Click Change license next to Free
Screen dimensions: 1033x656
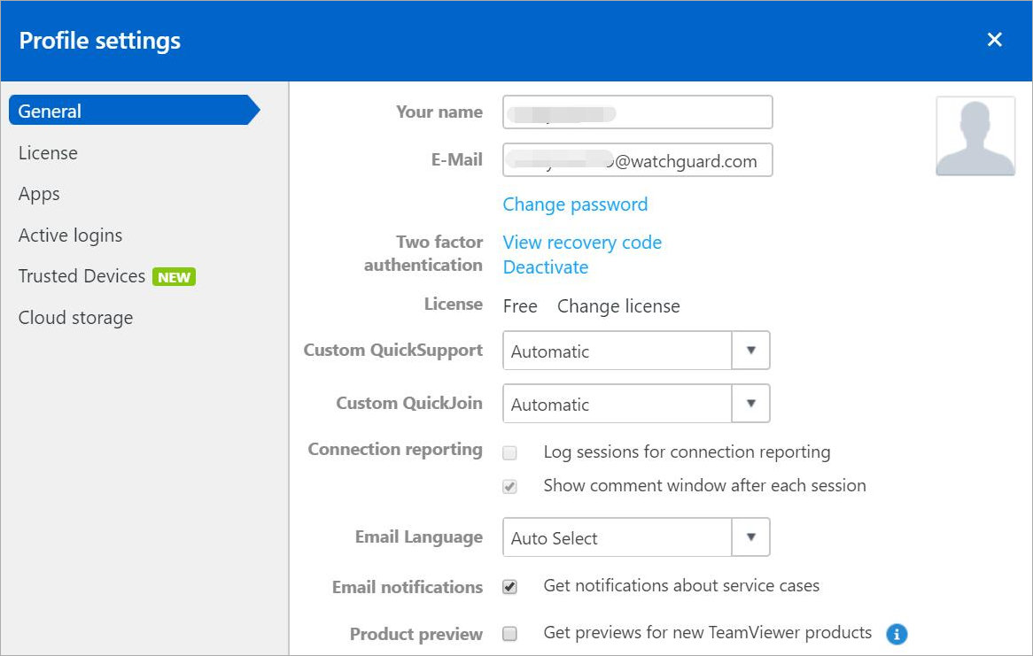pos(617,306)
